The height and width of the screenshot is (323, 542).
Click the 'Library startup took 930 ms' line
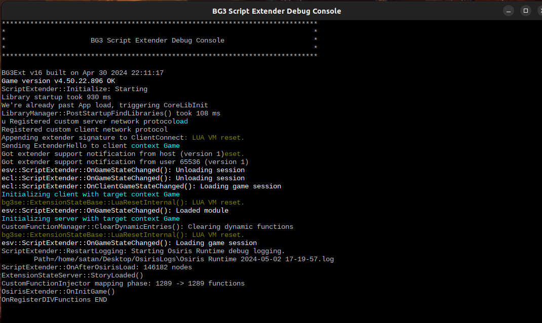click(x=56, y=97)
